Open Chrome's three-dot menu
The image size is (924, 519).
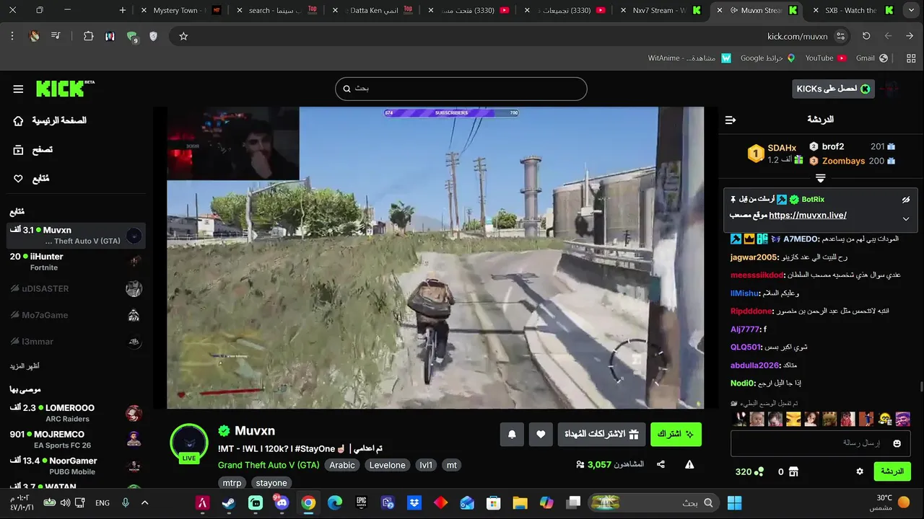point(12,36)
